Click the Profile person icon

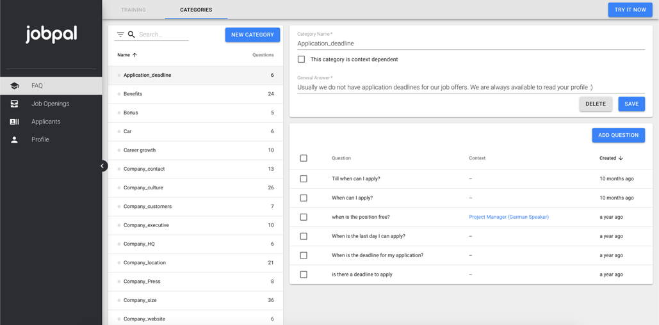tap(14, 139)
